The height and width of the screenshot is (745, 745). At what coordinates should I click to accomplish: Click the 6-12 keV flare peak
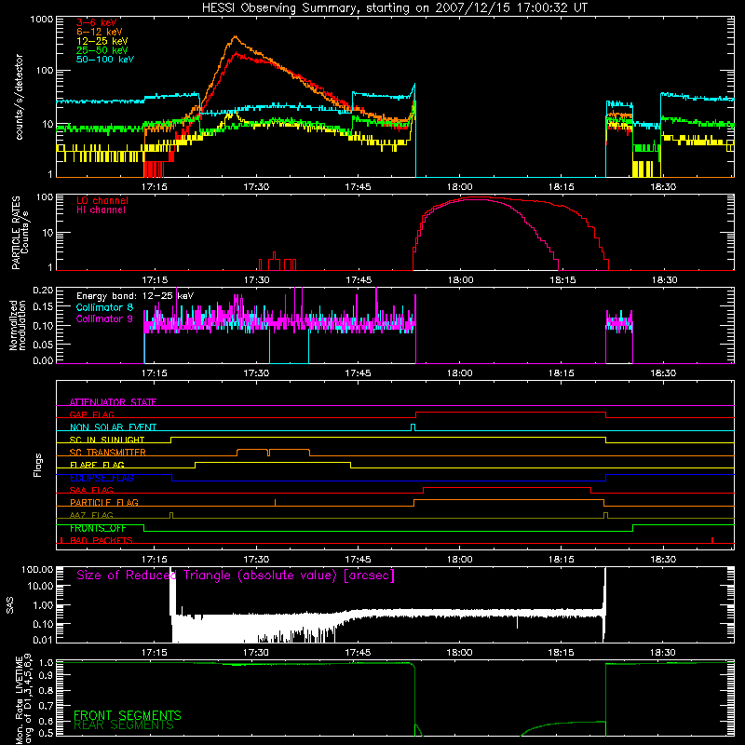coord(235,37)
